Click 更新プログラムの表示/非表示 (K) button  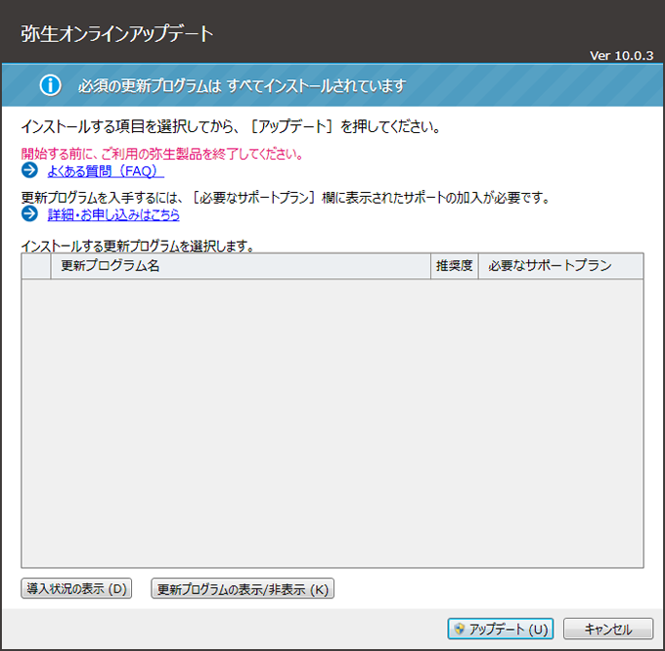pyautogui.click(x=243, y=588)
